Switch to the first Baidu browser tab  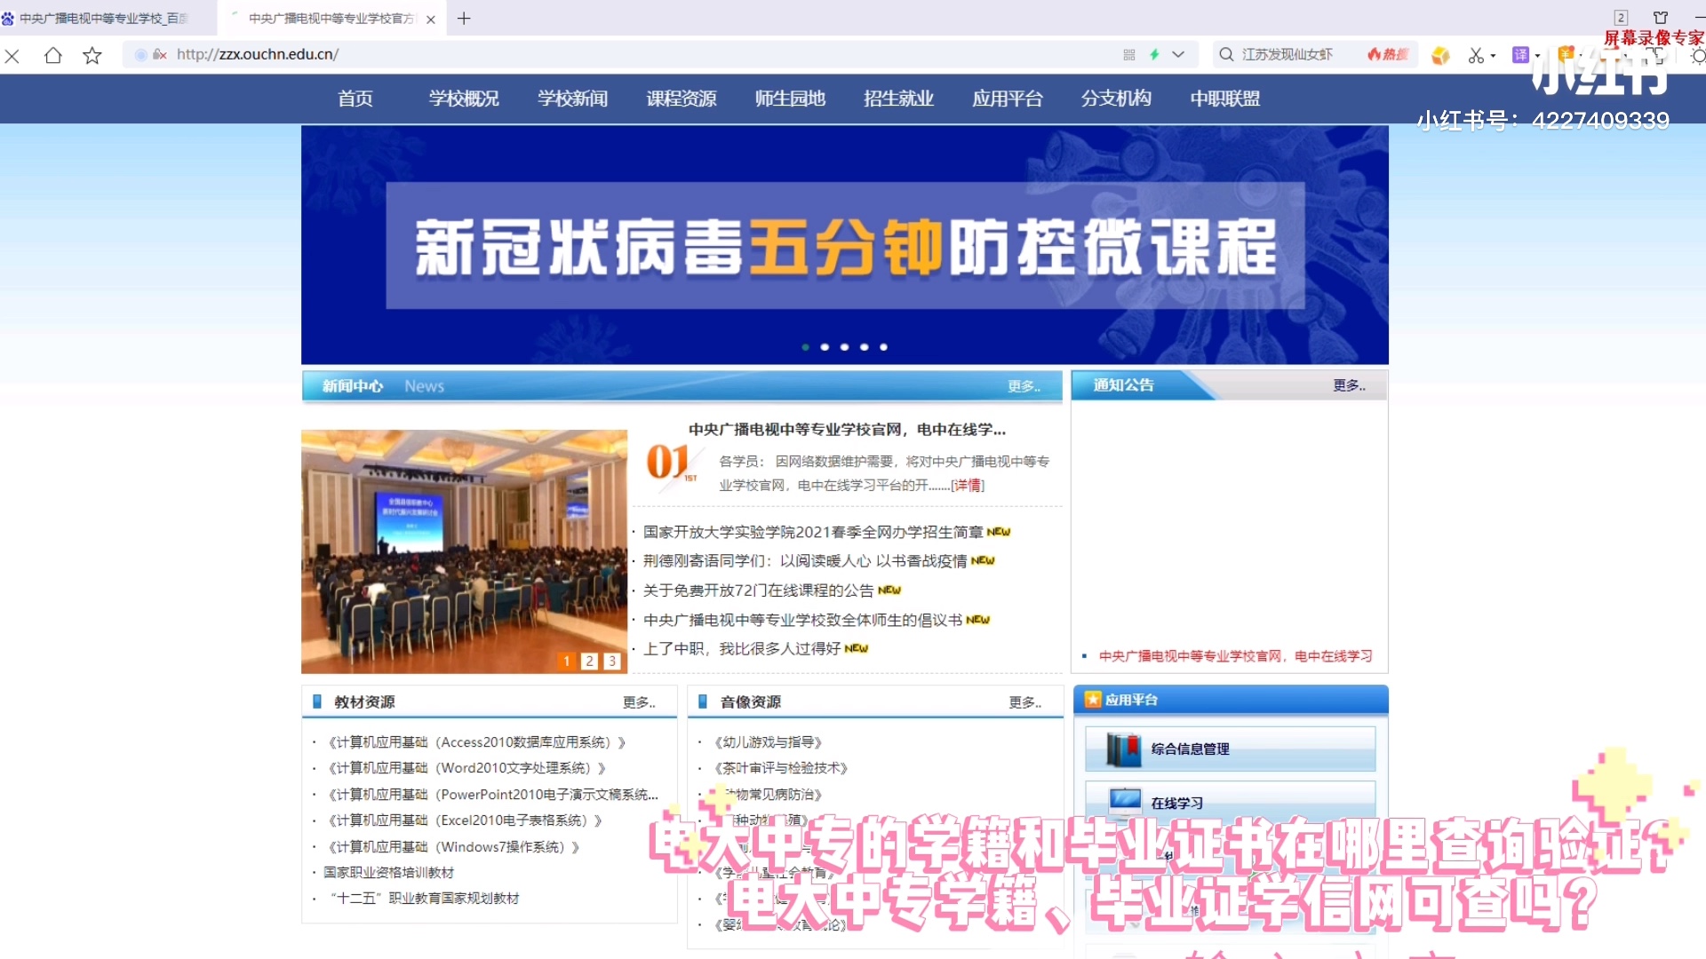(105, 19)
